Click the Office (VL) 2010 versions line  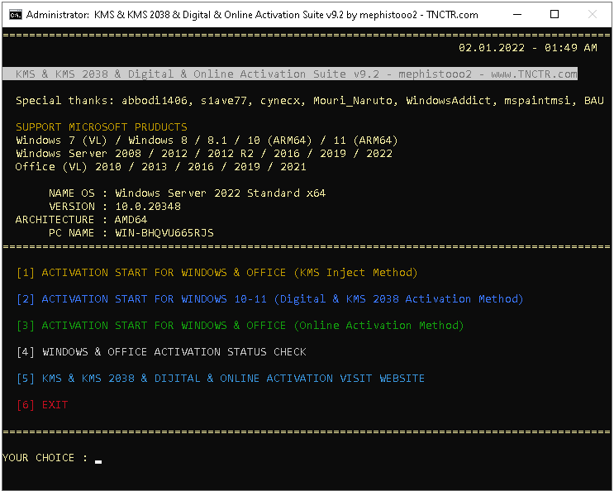[x=161, y=167]
